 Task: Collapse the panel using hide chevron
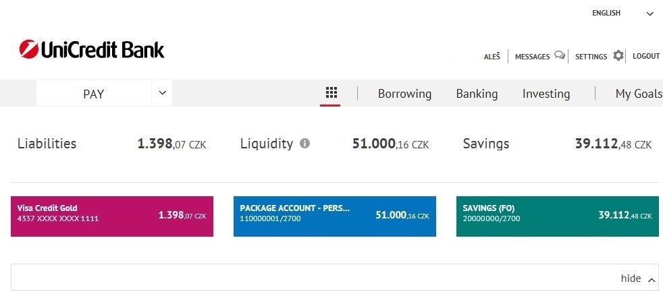(652, 279)
